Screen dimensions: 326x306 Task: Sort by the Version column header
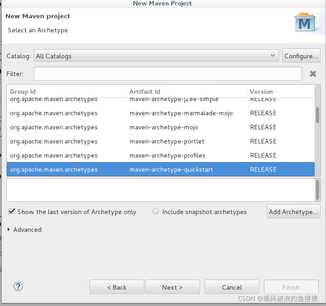(280, 92)
